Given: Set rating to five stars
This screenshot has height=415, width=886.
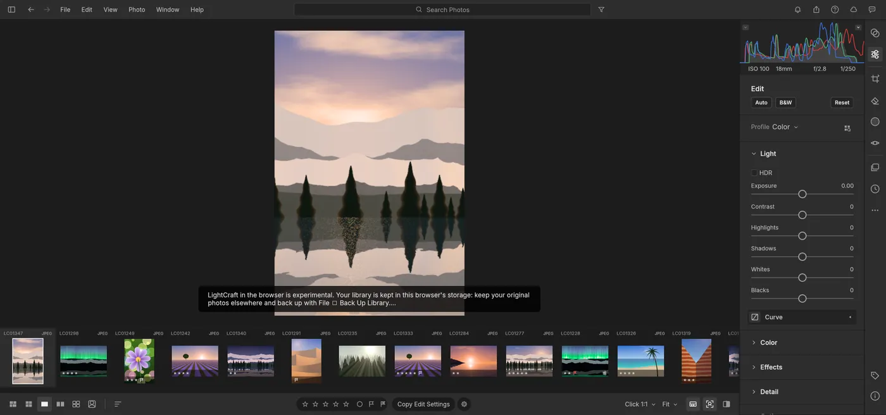Looking at the screenshot, I should pos(346,404).
